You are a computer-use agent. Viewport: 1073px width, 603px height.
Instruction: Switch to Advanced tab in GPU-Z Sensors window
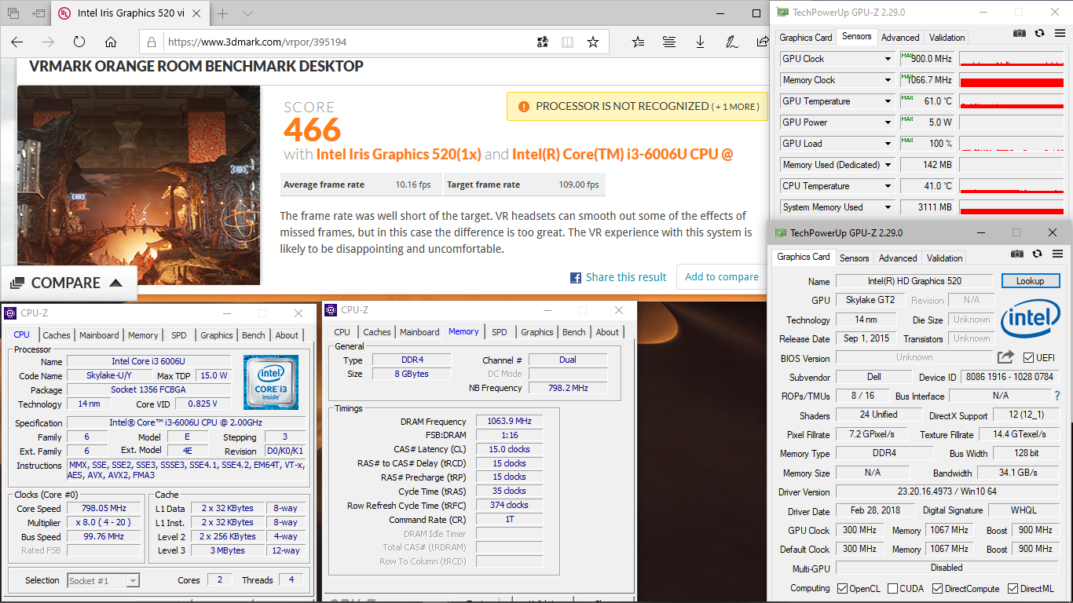tap(900, 37)
